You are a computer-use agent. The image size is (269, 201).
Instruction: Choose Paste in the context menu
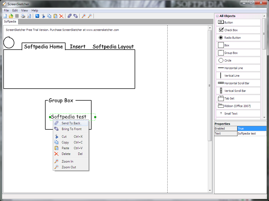pyautogui.click(x=71, y=148)
